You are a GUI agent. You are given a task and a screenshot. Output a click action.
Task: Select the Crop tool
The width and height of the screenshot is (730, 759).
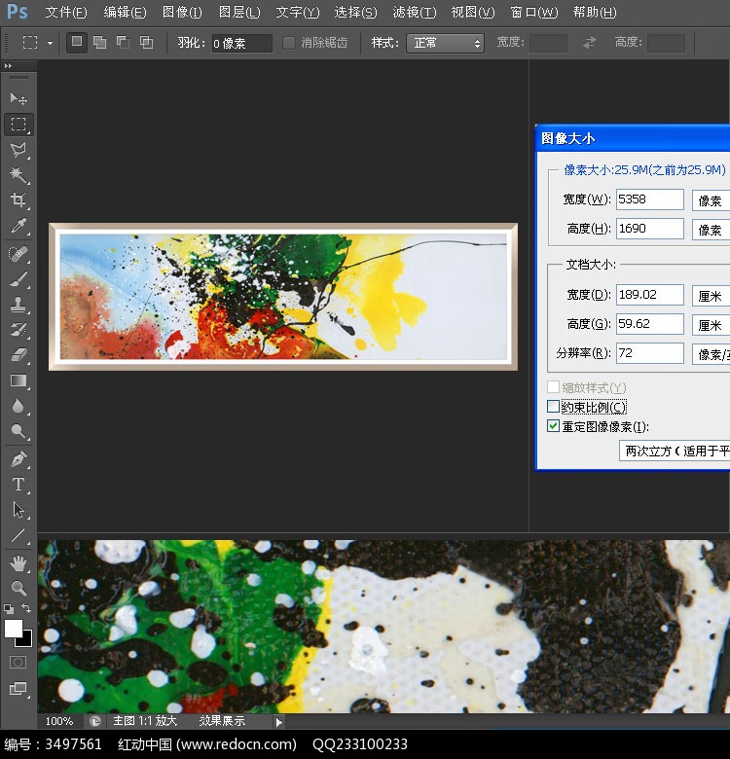[18, 199]
